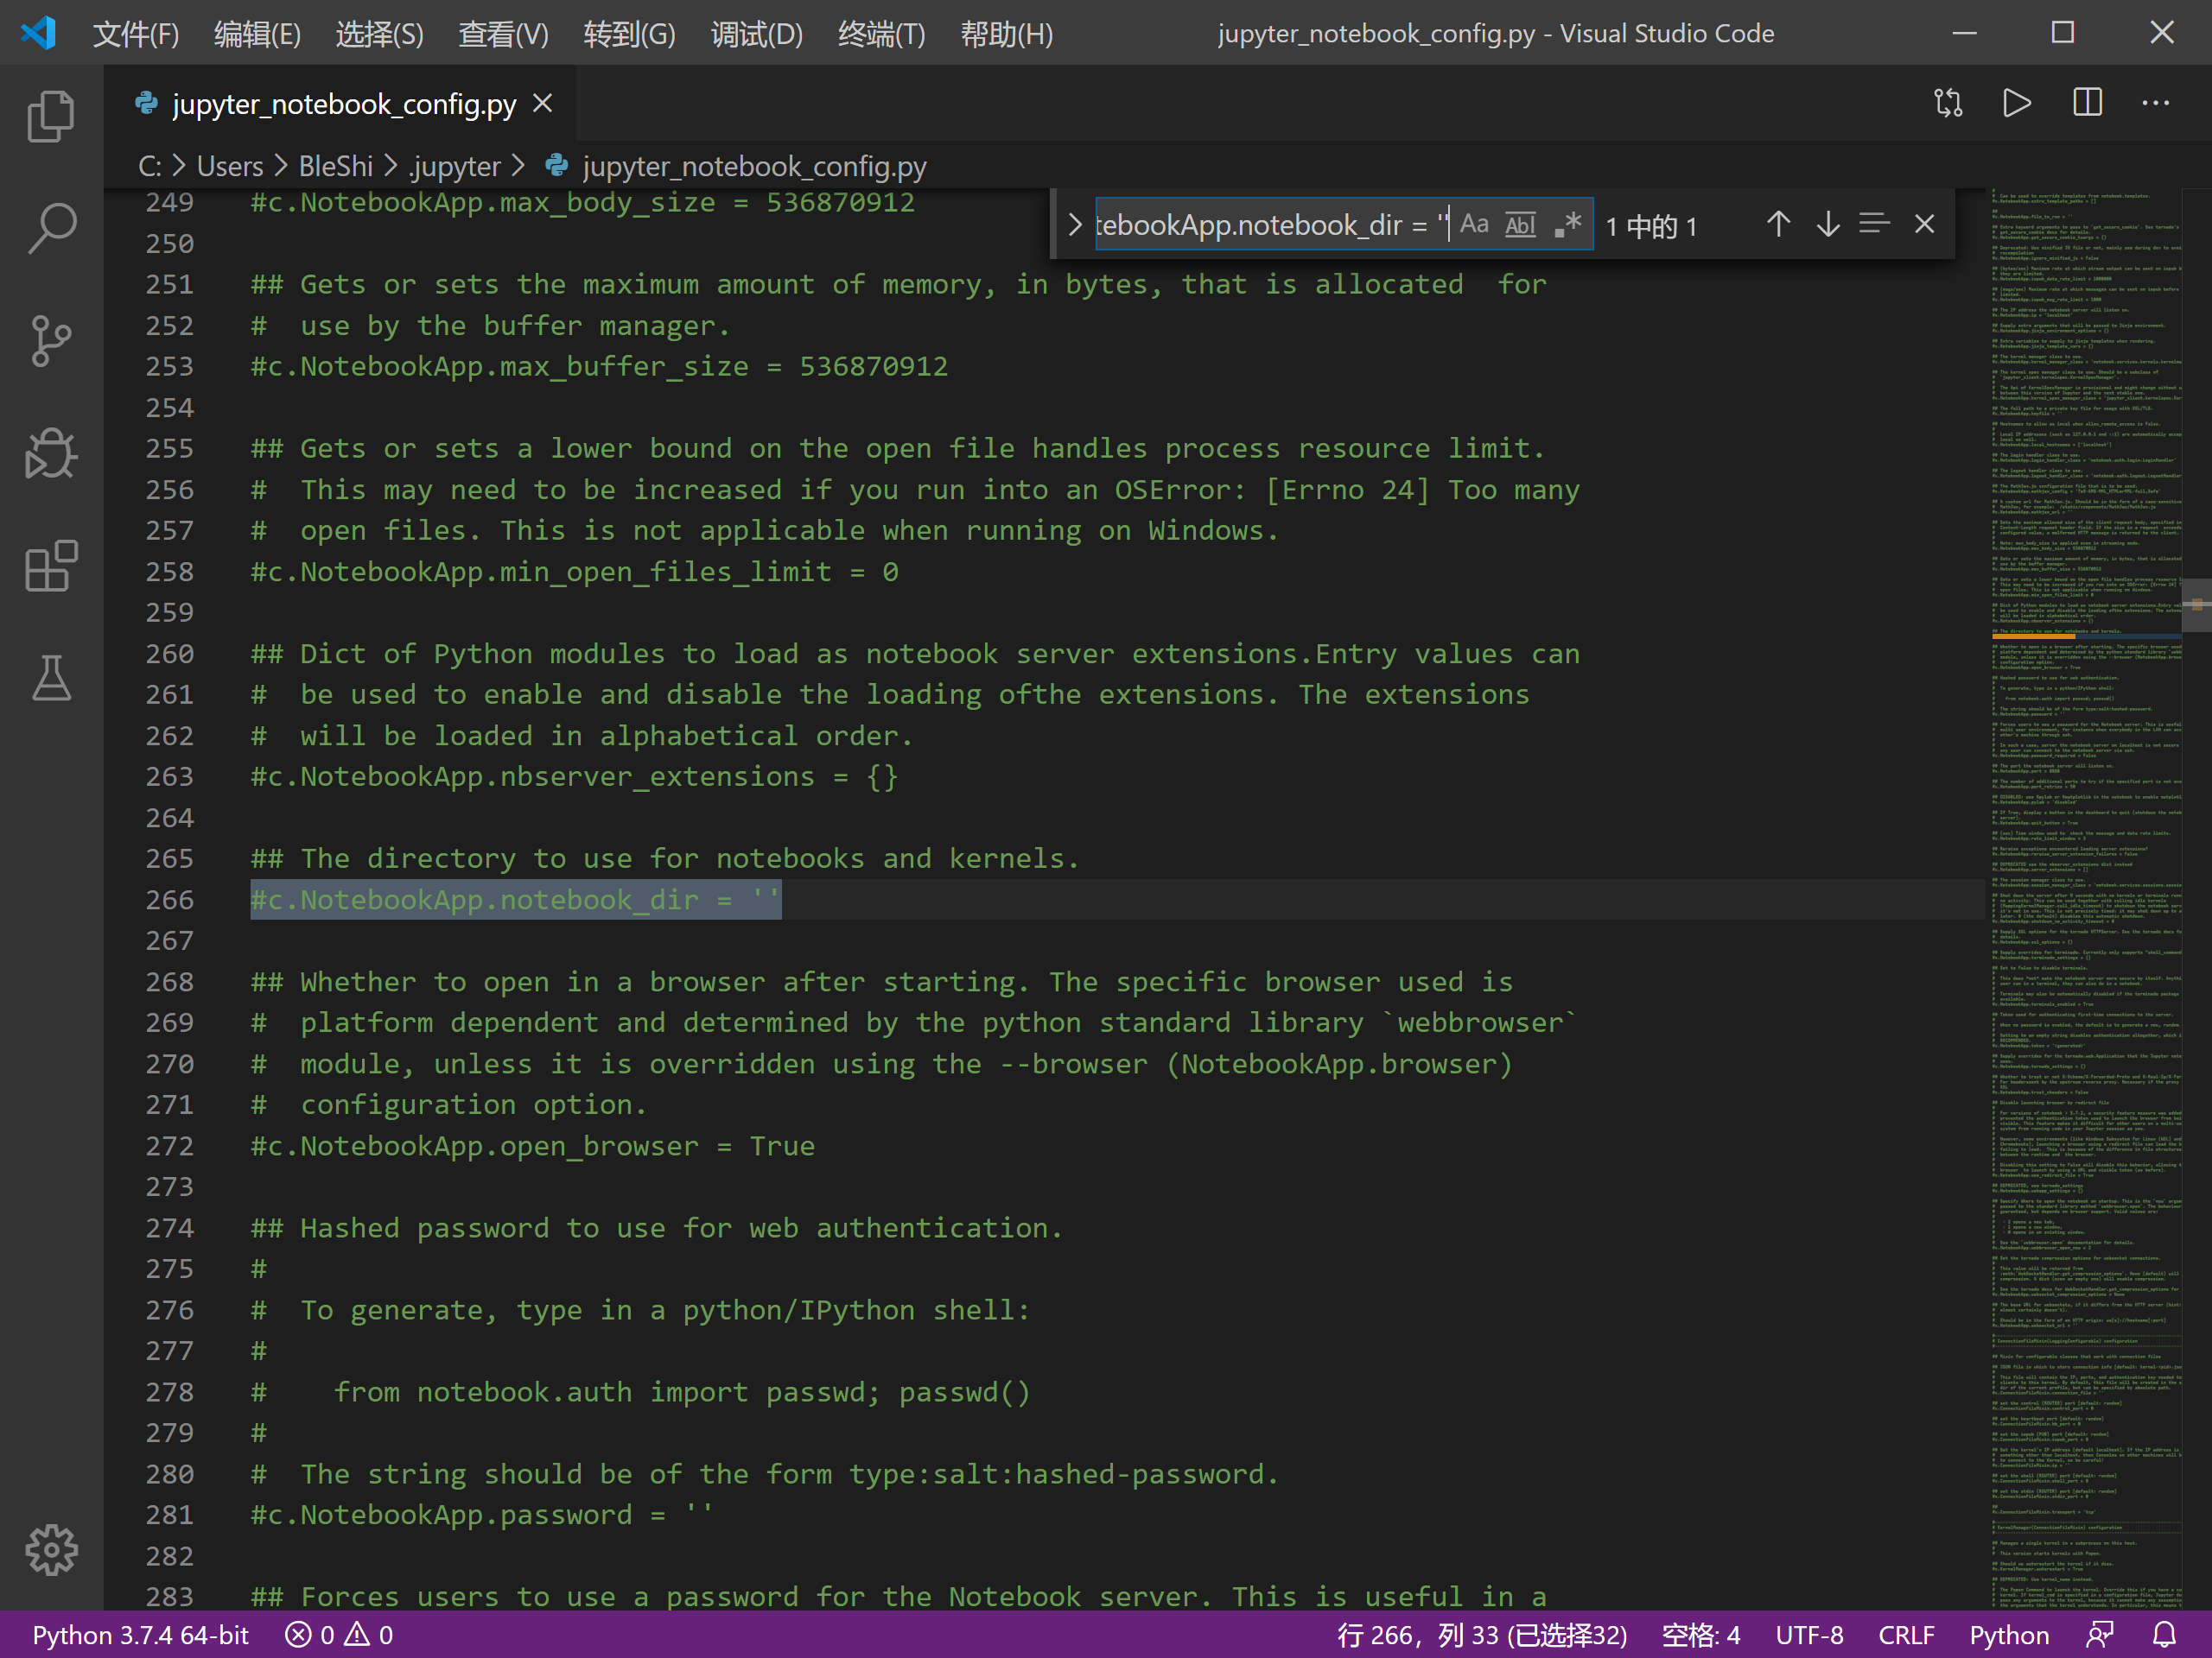Open notifications bell in status bar
This screenshot has height=1658, width=2212.
pos(2164,1635)
